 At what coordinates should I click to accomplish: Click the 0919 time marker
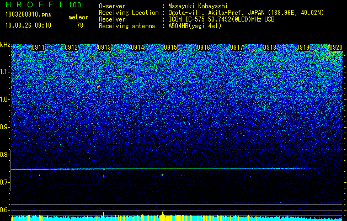pos(303,48)
